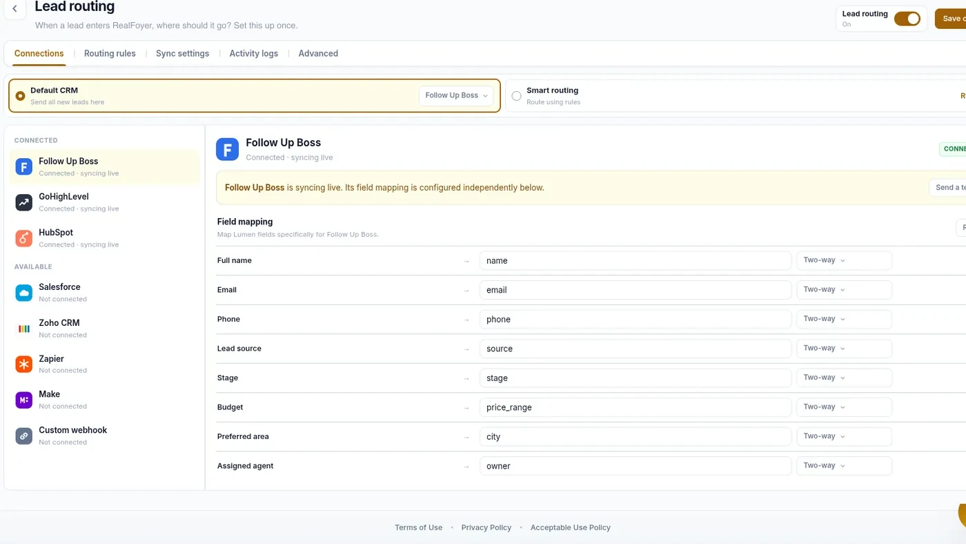Click the large Follow Up Boss header logo
966x544 pixels.
pyautogui.click(x=228, y=149)
